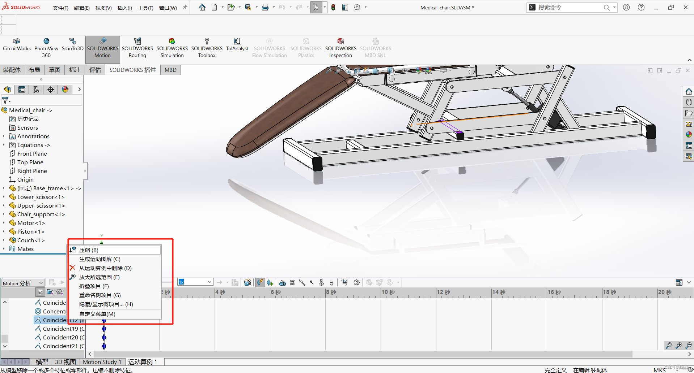This screenshot has width=694, height=373.
Task: Open the Options gear in the top toolbar
Action: point(357,7)
